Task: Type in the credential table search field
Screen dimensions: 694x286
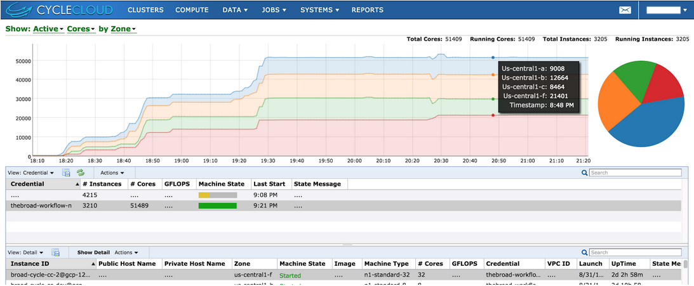Action: 635,172
